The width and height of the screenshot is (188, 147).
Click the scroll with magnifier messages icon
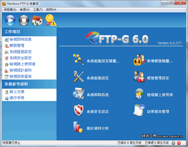(79, 93)
